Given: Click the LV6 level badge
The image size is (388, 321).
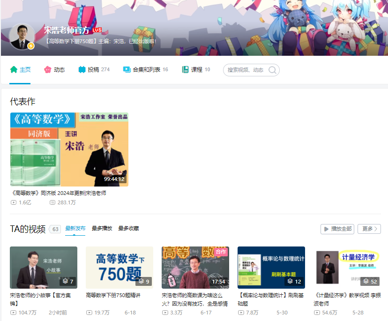Looking at the screenshot, I should pos(97,30).
